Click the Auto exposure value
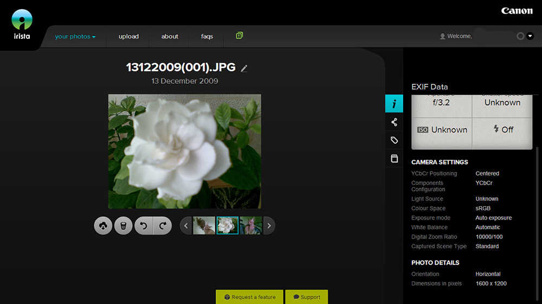The width and height of the screenshot is (542, 304). 494,218
